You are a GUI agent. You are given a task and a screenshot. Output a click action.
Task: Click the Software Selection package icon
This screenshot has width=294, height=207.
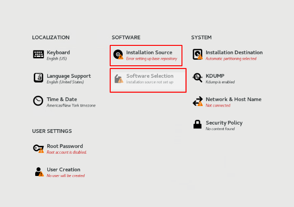click(x=119, y=79)
